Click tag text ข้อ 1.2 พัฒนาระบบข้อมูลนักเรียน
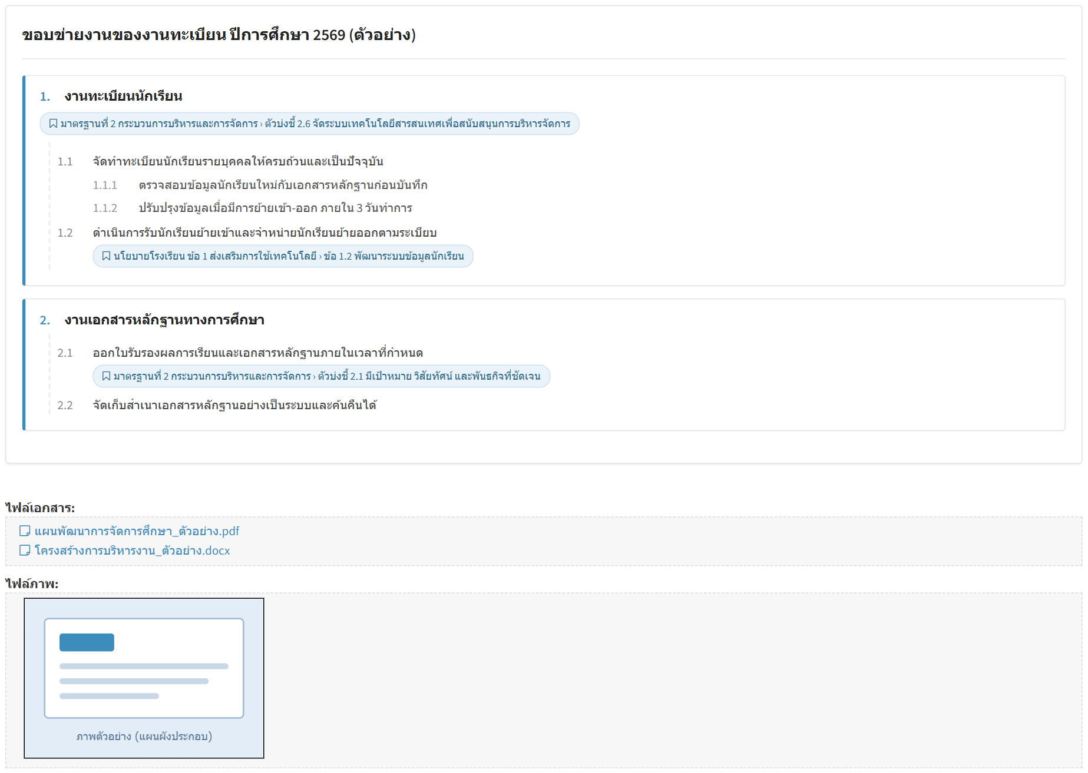This screenshot has height=773, width=1088. pyautogui.click(x=393, y=256)
